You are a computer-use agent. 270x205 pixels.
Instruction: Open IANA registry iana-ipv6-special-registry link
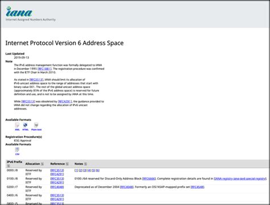point(240,179)
